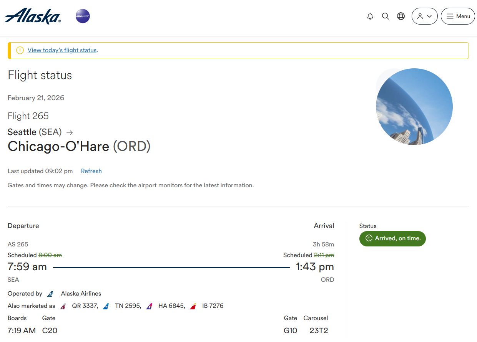Click the oneworld alliance logo
477x342 pixels.
[x=83, y=17]
